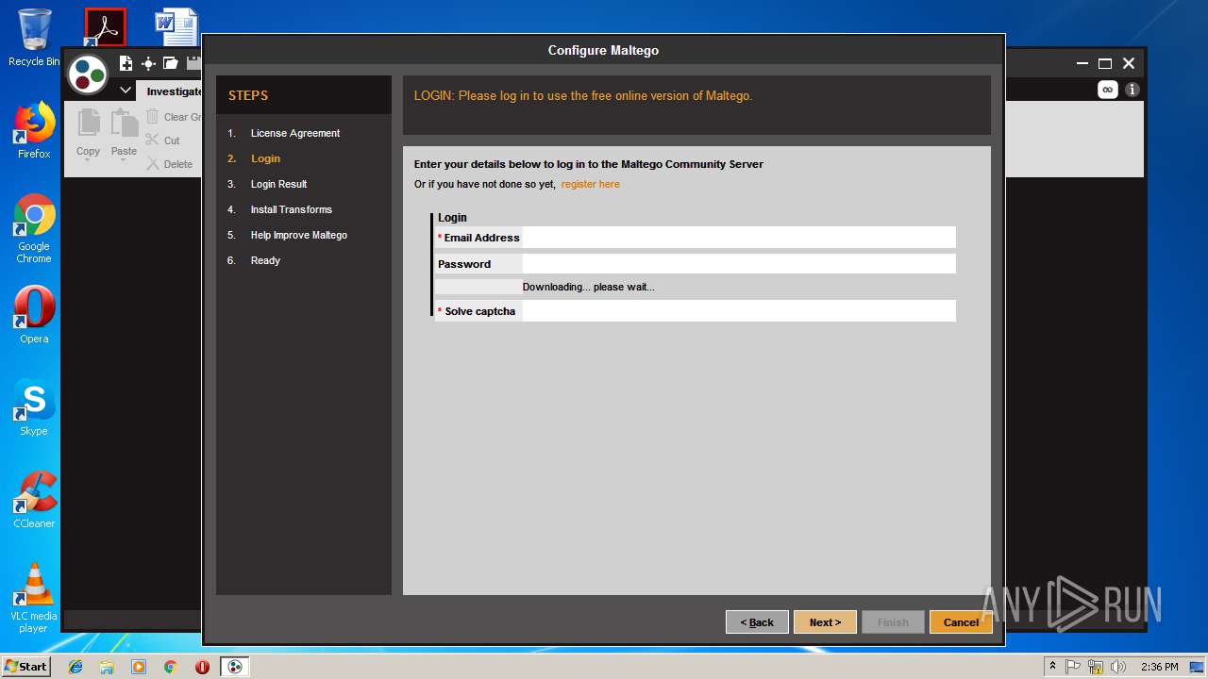The width and height of the screenshot is (1208, 679).
Task: Open Windows Explorer from the taskbar
Action: [x=107, y=667]
